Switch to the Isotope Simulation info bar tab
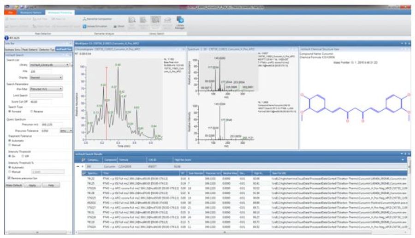The width and height of the screenshot is (415, 238). click(x=13, y=50)
